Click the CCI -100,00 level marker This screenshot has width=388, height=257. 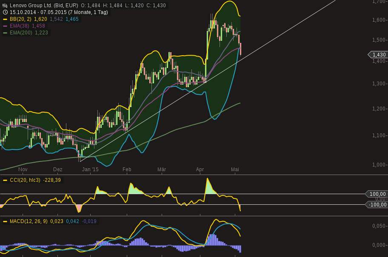376,205
